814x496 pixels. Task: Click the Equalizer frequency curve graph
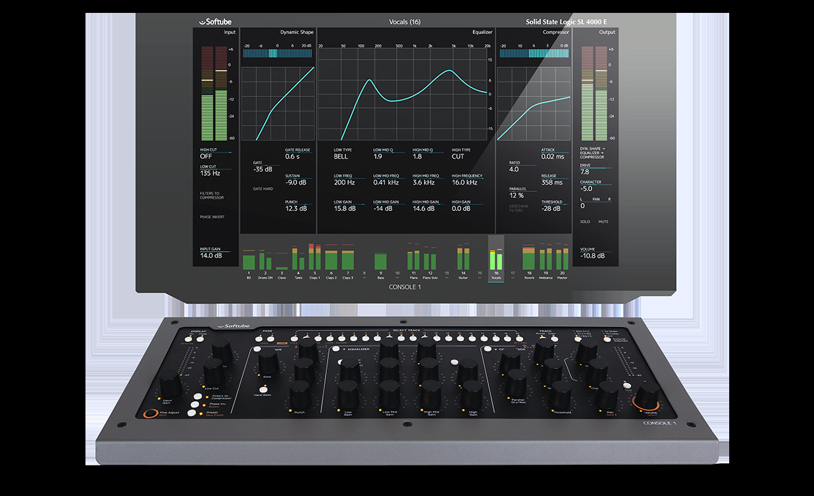pos(404,95)
